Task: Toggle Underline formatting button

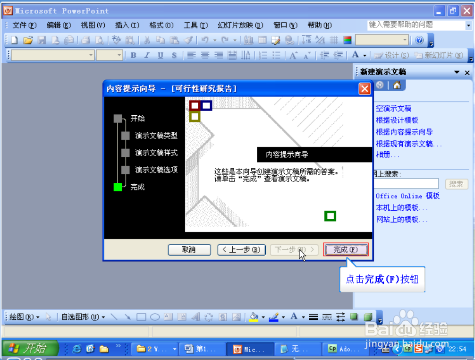Action: pyautogui.click(x=161, y=55)
